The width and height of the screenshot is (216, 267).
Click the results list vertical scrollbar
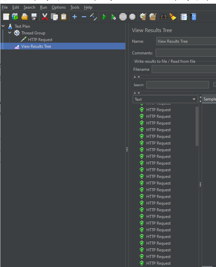tap(197, 126)
